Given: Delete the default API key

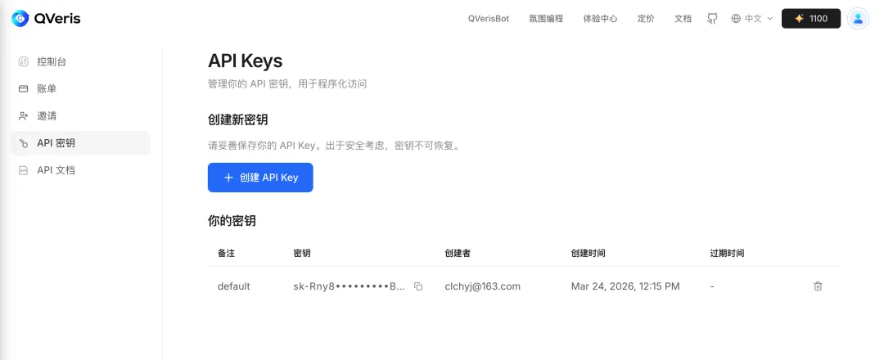Looking at the screenshot, I should [x=818, y=286].
